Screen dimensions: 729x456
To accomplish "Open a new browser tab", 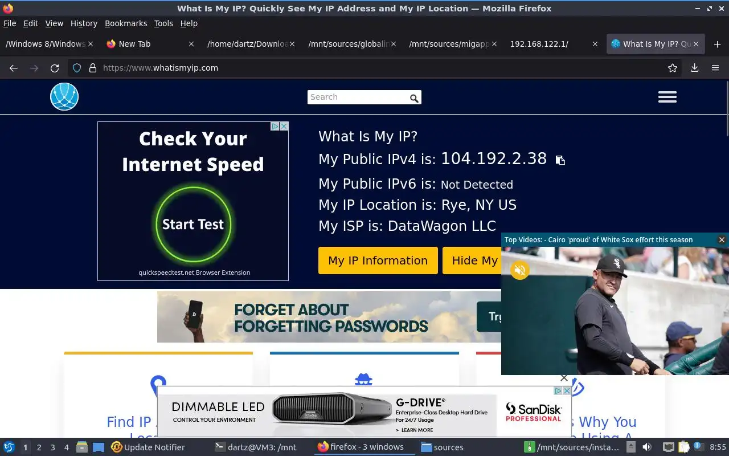I will click(717, 44).
